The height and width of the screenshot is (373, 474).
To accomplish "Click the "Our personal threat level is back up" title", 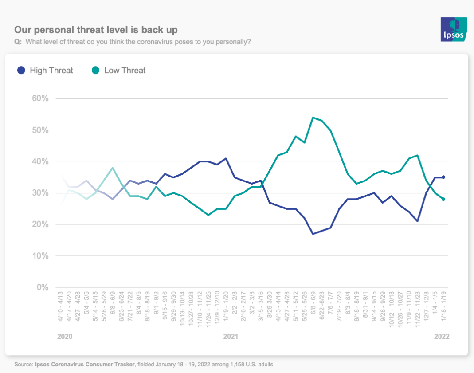I will pos(96,30).
